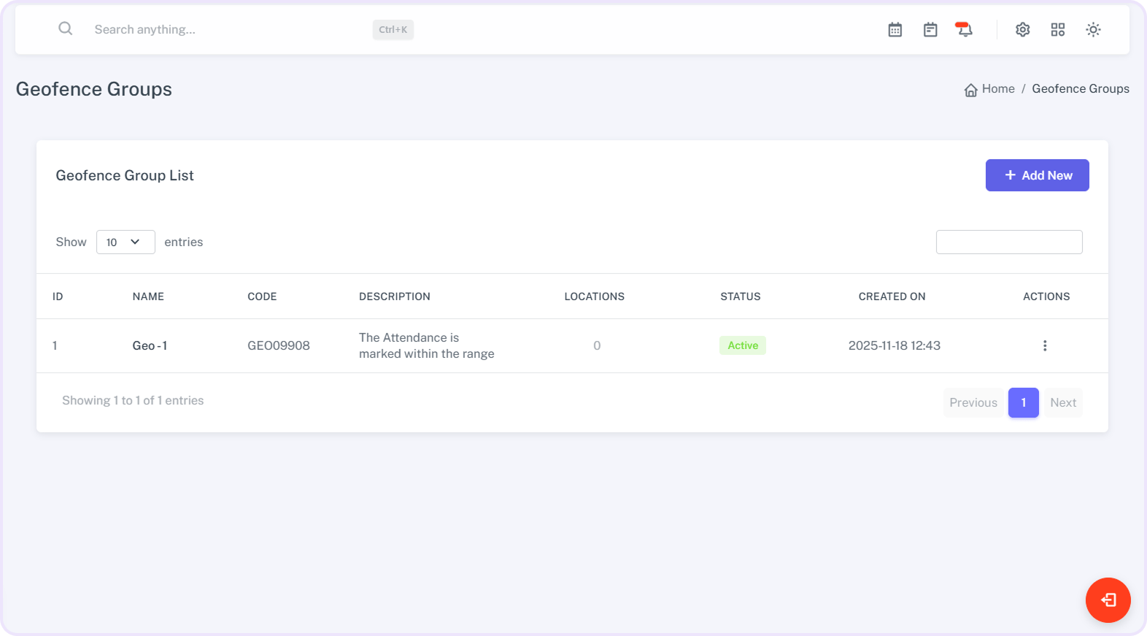This screenshot has width=1147, height=636.
Task: Click Add New button
Action: [1037, 175]
